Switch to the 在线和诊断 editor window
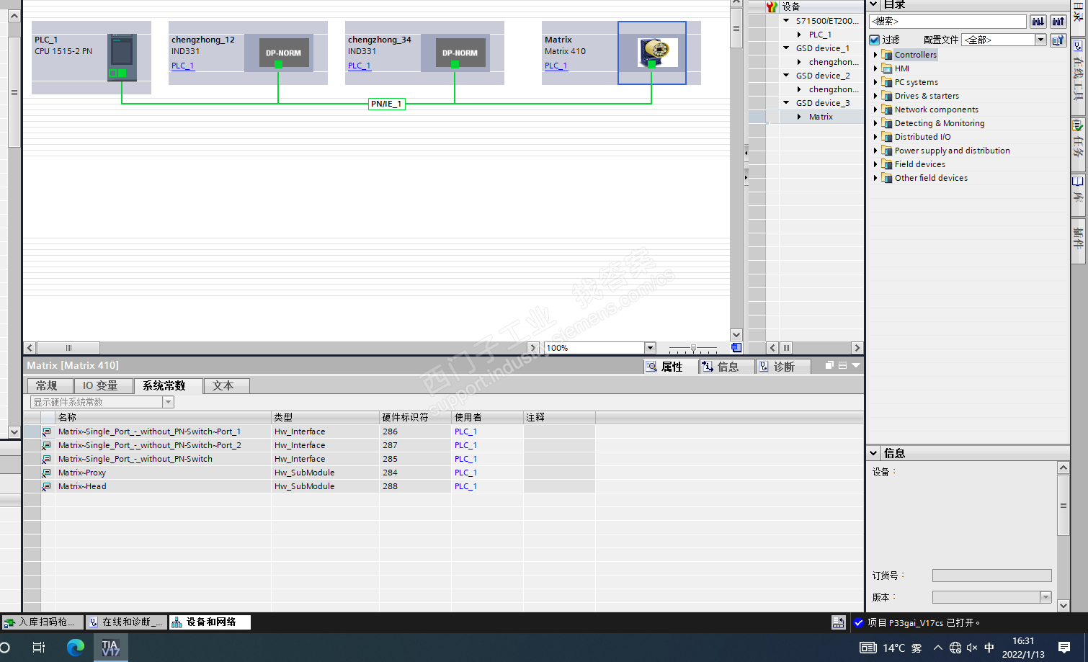The width and height of the screenshot is (1088, 662). [127, 622]
